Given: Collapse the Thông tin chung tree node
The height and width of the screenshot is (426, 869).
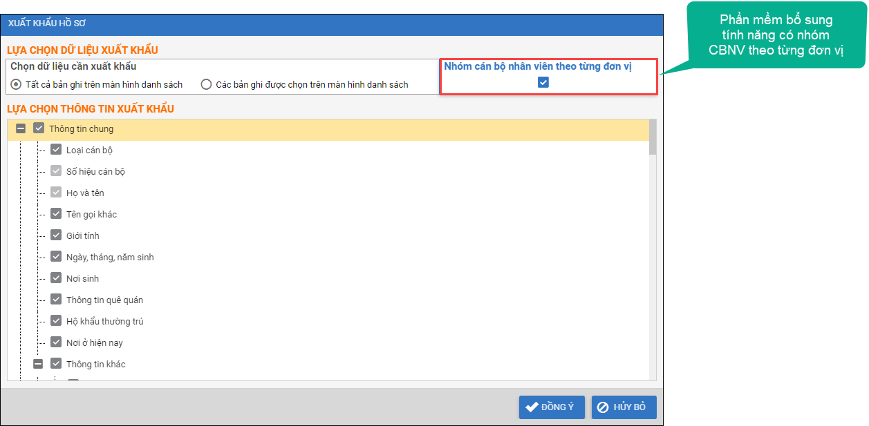Looking at the screenshot, I should tap(21, 128).
